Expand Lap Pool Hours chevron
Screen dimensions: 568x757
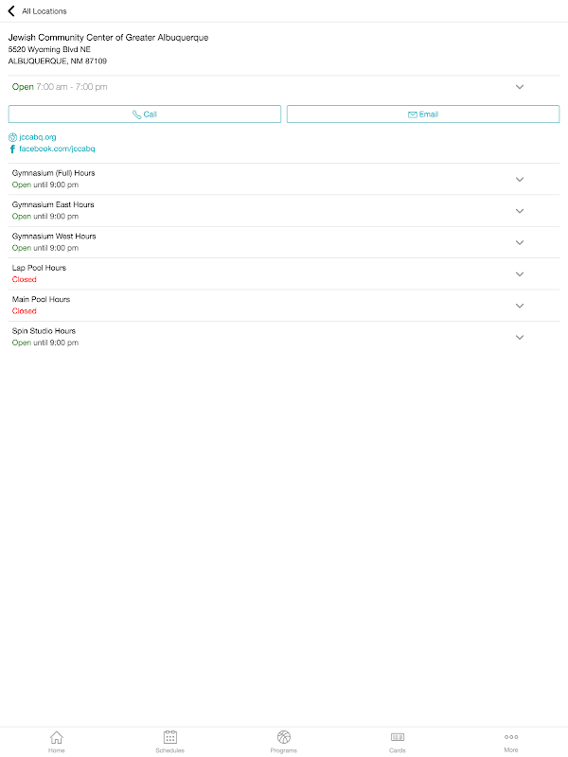coord(520,274)
